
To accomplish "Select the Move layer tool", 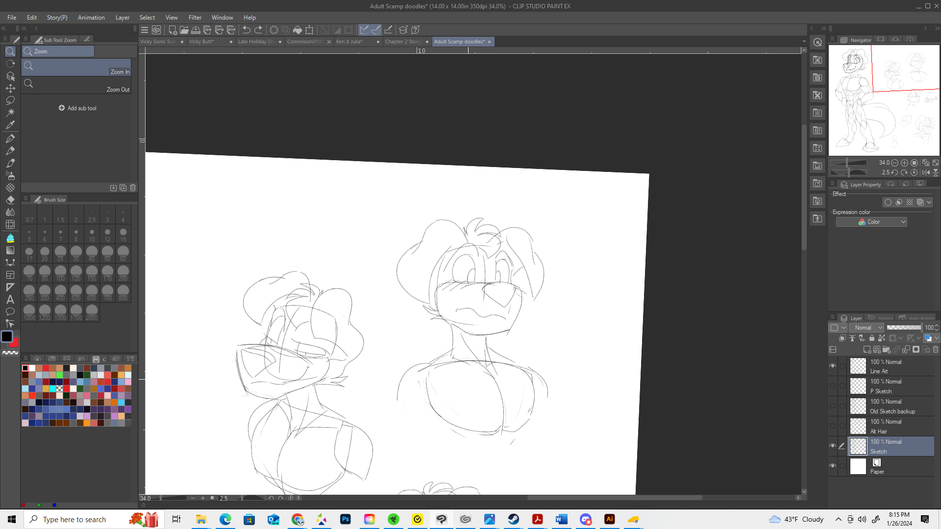I will pos(10,88).
